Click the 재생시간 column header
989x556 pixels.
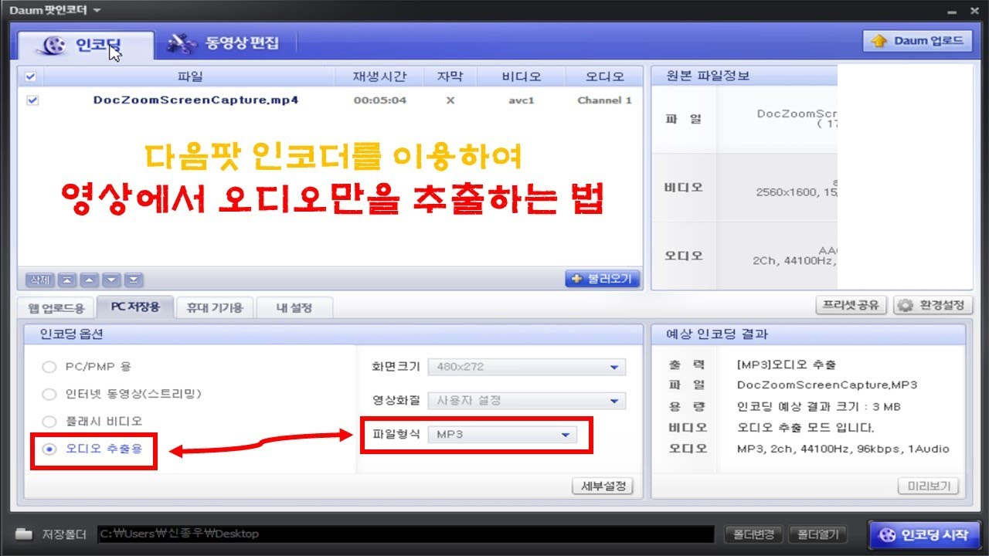(x=379, y=77)
